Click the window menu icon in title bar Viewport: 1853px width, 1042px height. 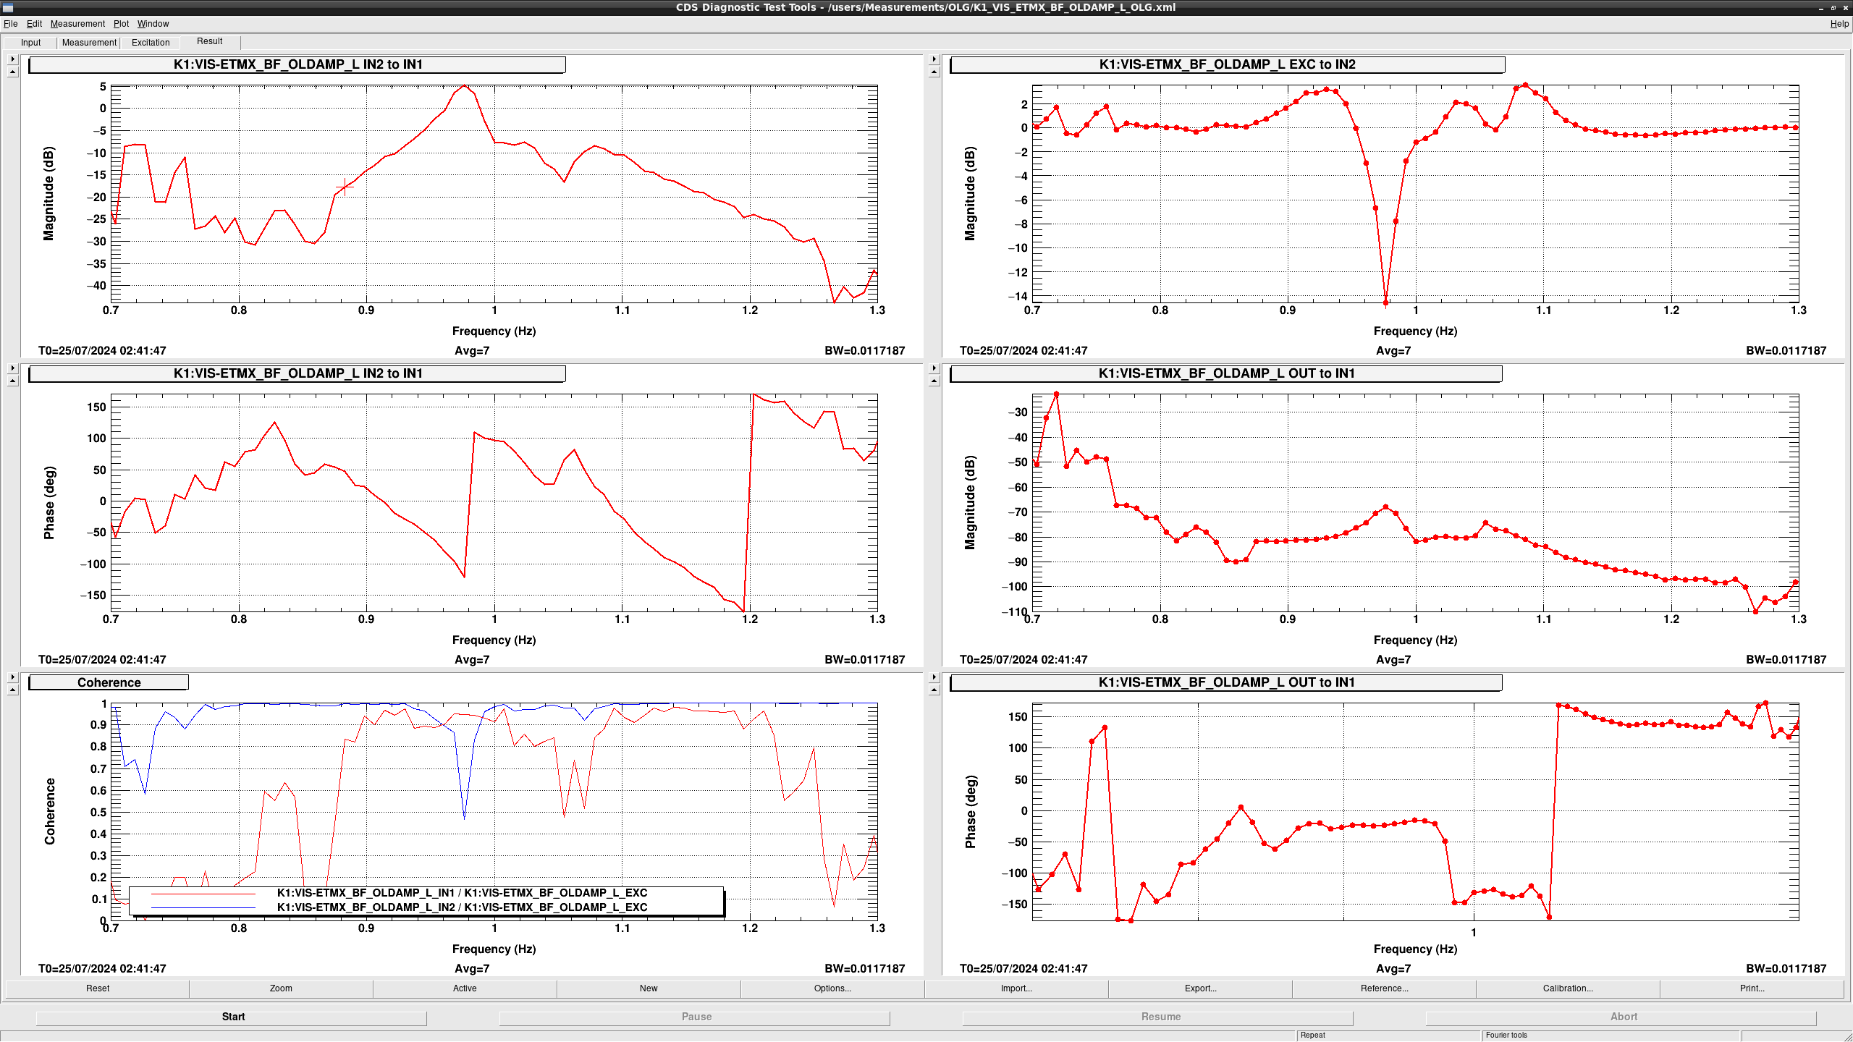[x=8, y=7]
